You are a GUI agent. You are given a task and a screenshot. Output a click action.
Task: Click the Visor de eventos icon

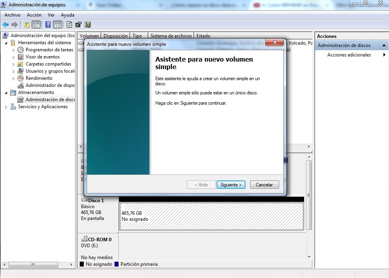[21, 57]
